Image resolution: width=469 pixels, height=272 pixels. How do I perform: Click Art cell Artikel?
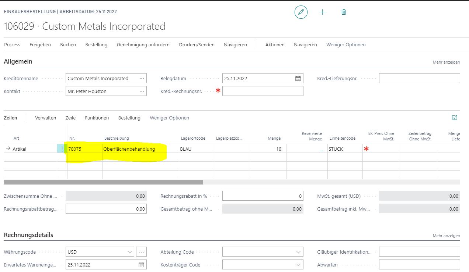coord(31,149)
